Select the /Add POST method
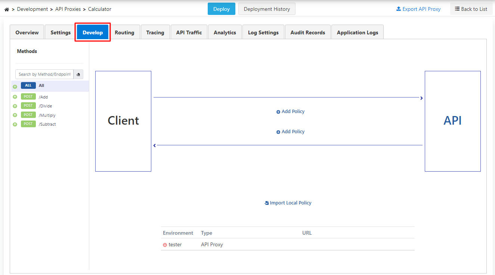This screenshot has width=495, height=275. pyautogui.click(x=43, y=97)
